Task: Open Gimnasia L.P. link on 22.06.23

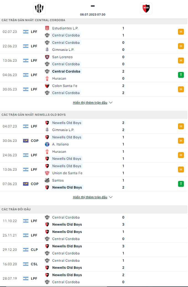Action: coord(63,50)
